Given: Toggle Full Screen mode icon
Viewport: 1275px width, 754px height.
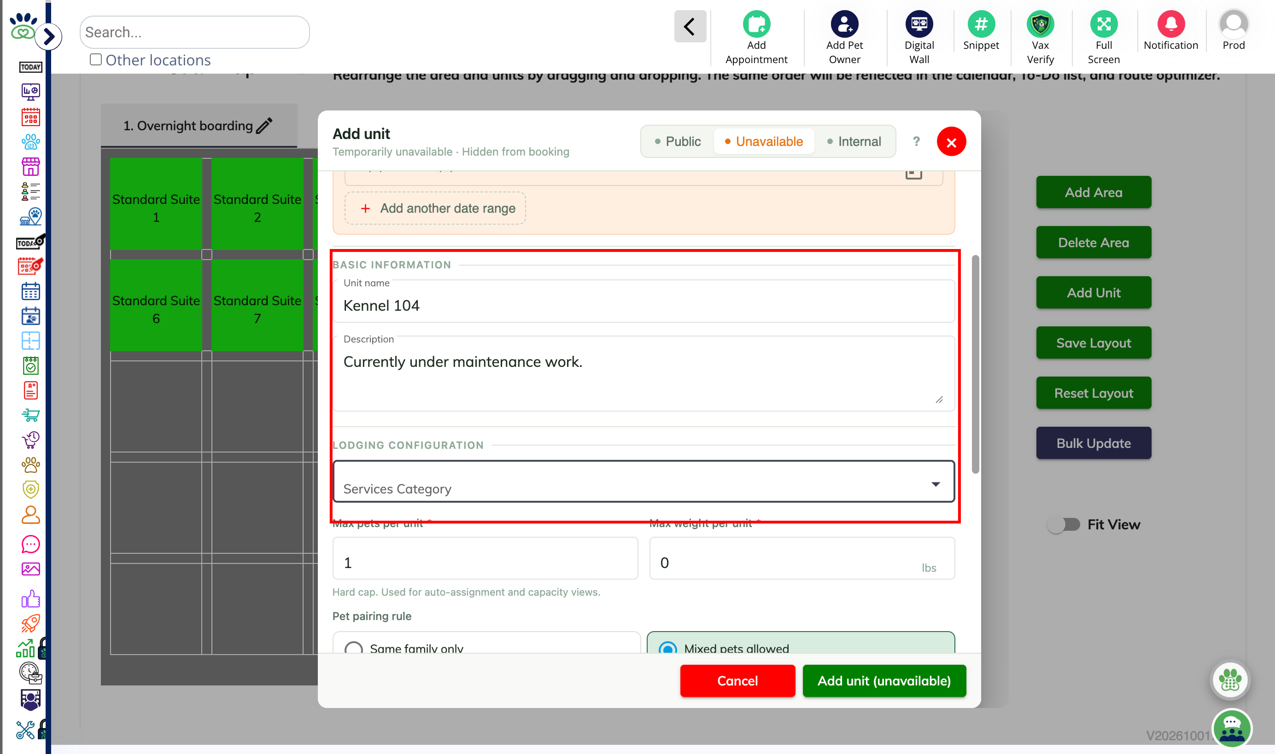Looking at the screenshot, I should 1104,24.
